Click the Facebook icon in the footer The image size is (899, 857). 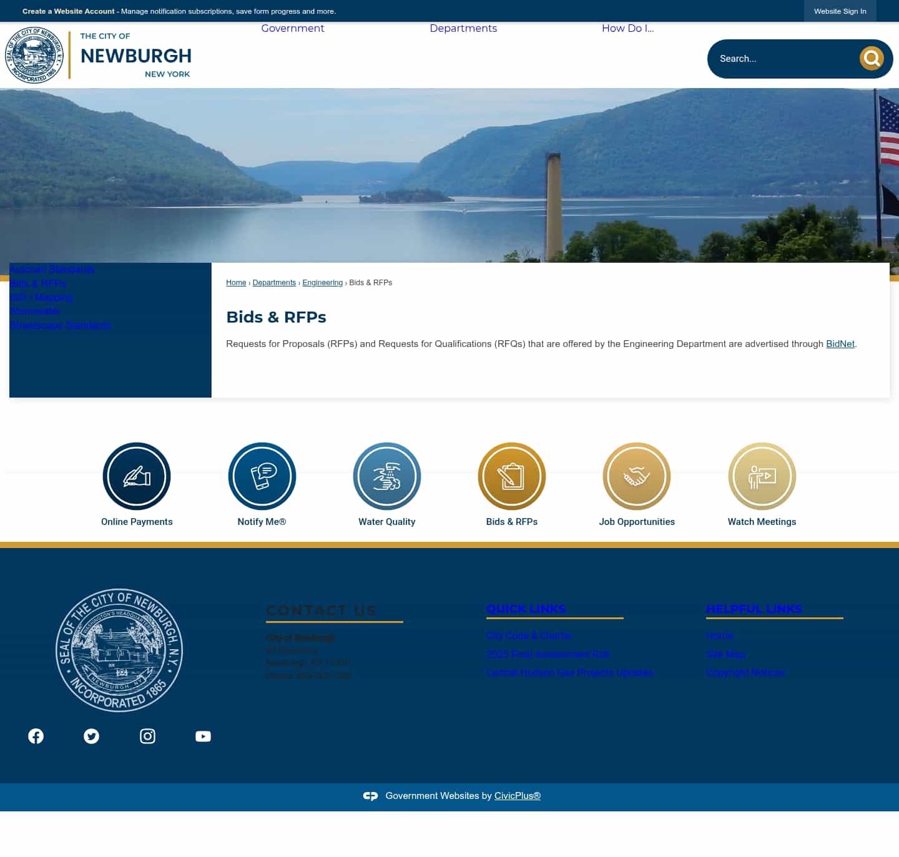pos(36,736)
